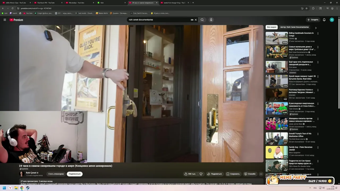The width and height of the screenshot is (340, 191).
Task: Go back in browser history
Action: [x=3, y=8]
